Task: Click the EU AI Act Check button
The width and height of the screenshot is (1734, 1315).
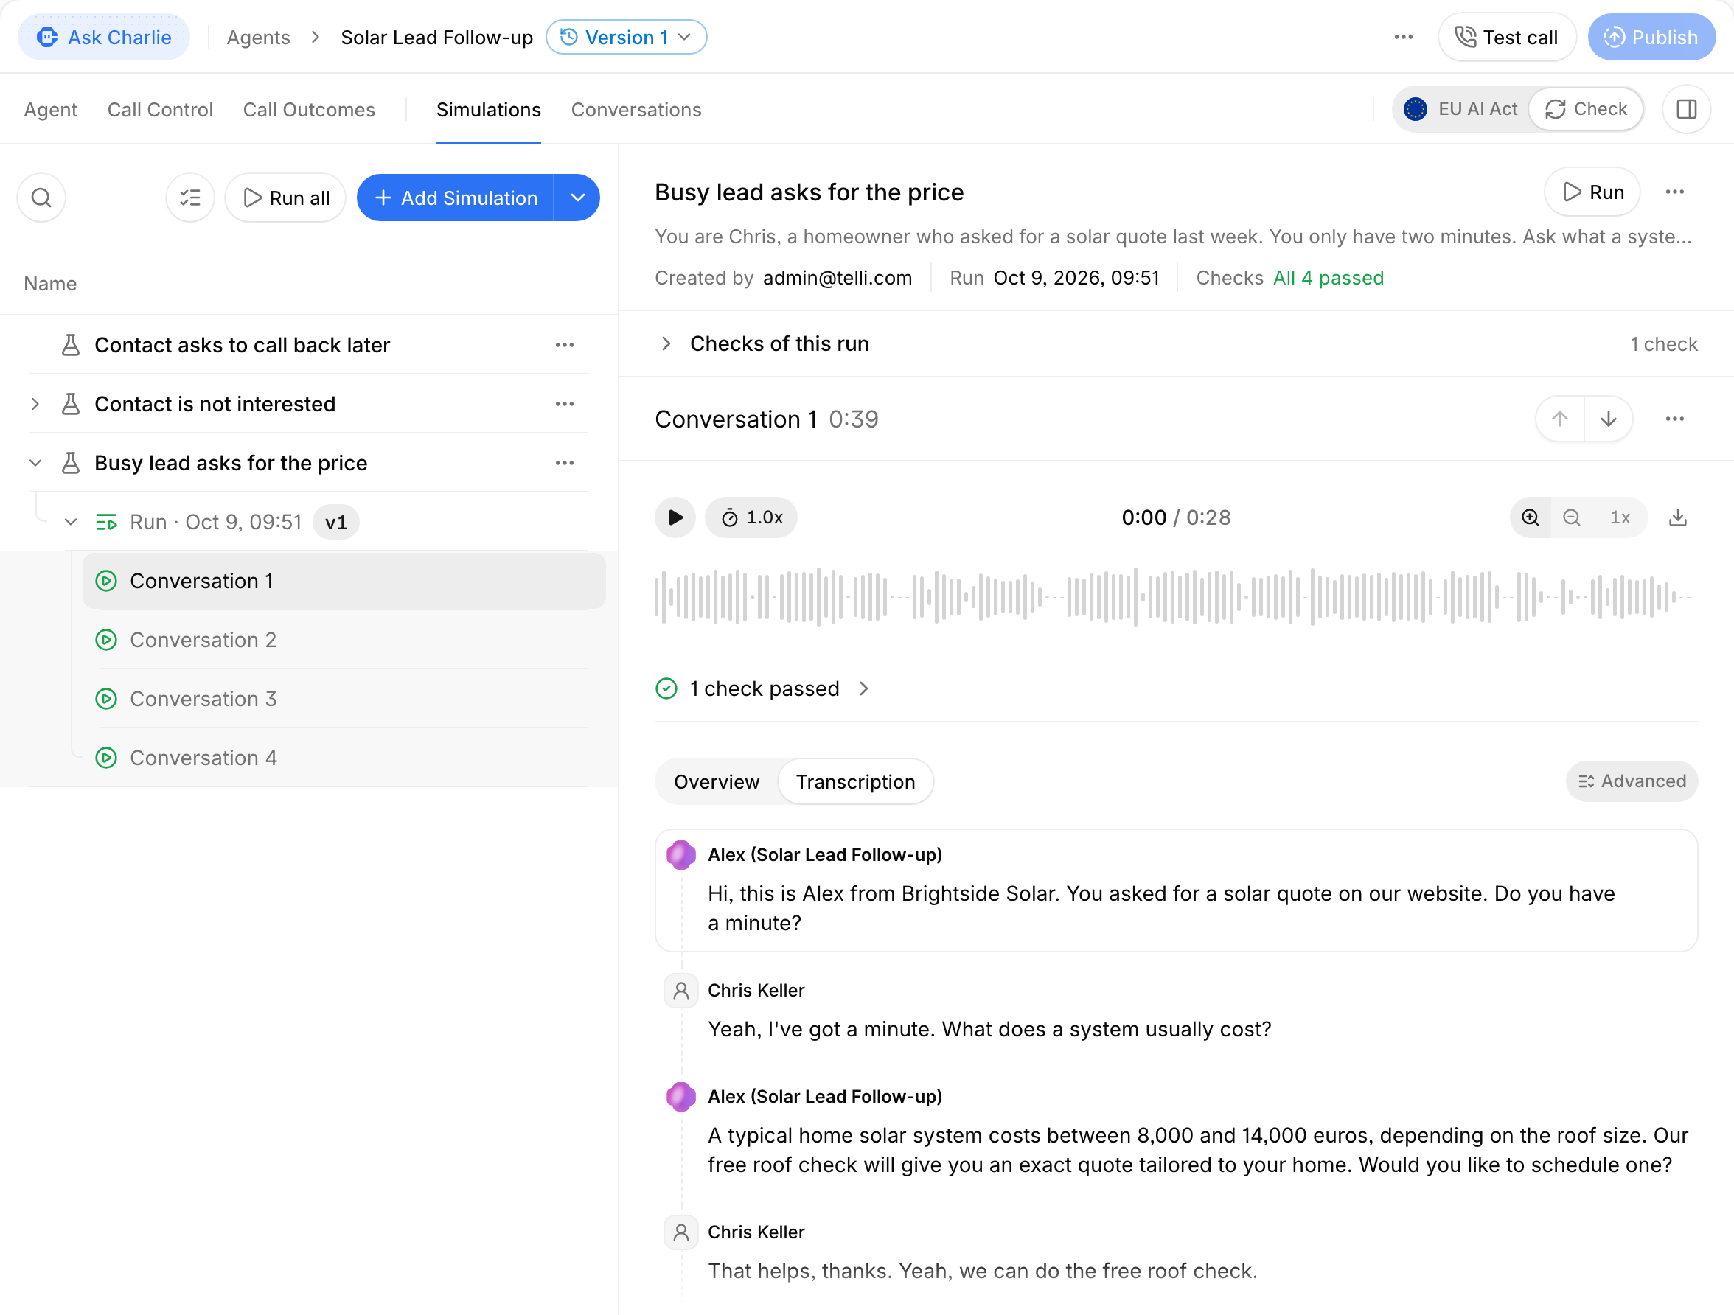Action: (x=1586, y=109)
